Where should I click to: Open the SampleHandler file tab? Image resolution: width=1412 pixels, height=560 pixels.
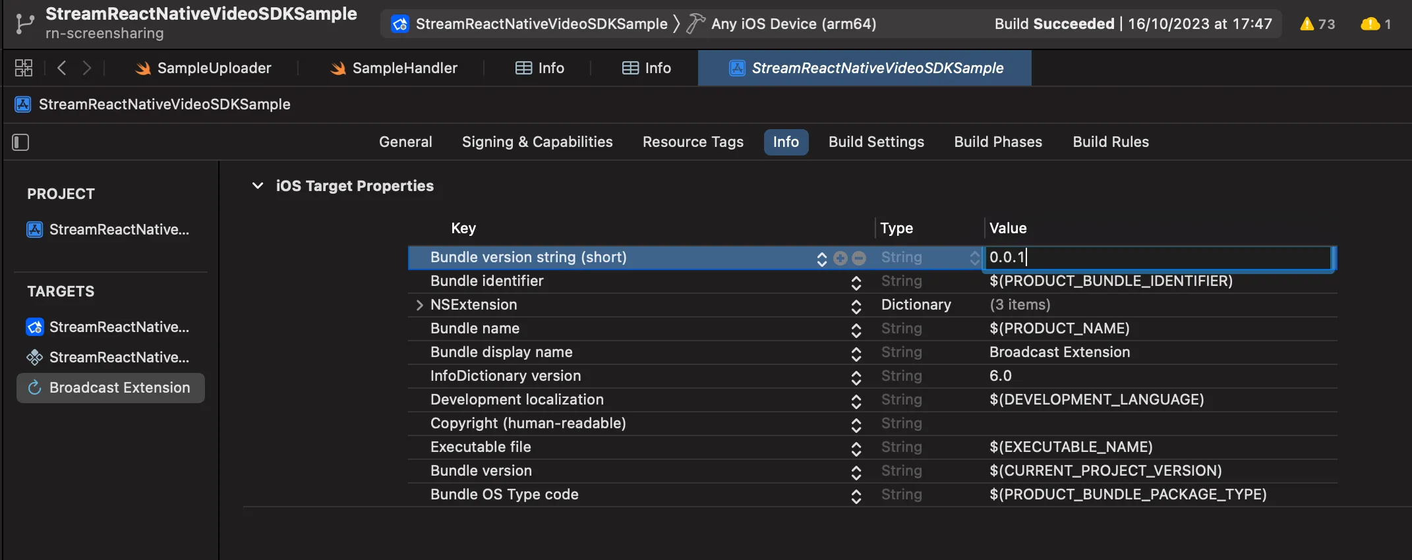394,69
